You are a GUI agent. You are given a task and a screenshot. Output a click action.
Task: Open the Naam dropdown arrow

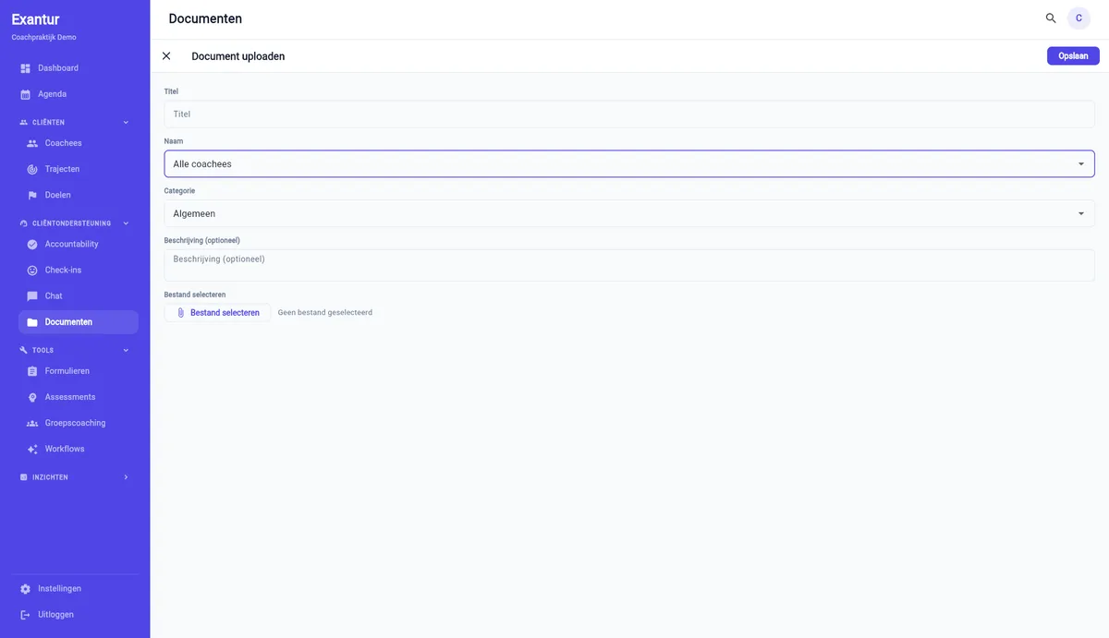pos(1081,164)
